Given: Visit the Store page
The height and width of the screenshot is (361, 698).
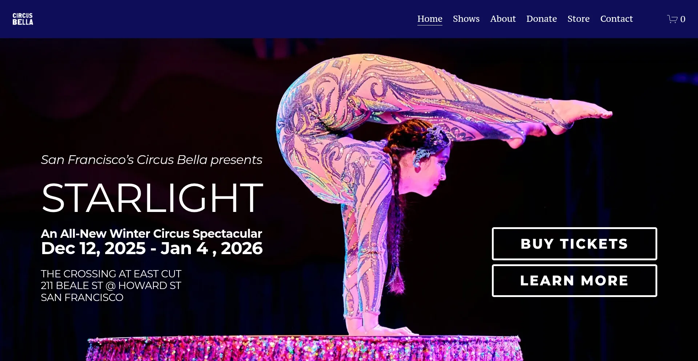Looking at the screenshot, I should pyautogui.click(x=578, y=19).
